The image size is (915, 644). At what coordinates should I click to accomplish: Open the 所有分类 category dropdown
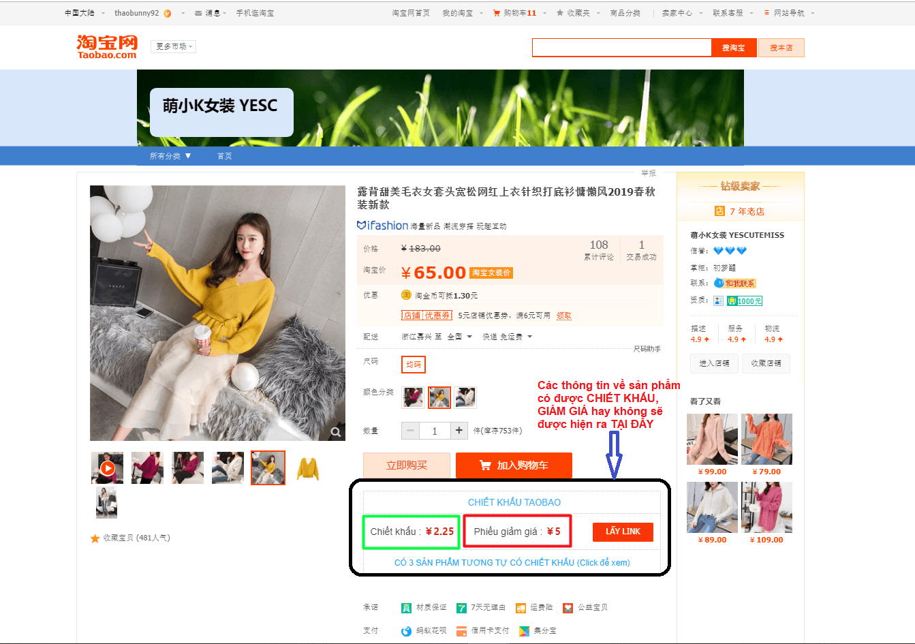[x=170, y=156]
